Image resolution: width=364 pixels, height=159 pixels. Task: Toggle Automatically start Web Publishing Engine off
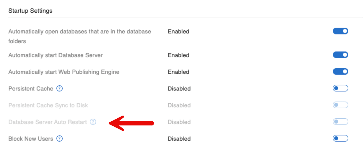point(340,72)
